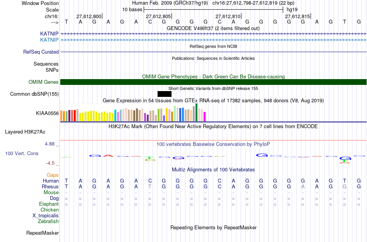The image size is (367, 242).
Task: Click the Chicken species label
Action: [49, 210]
